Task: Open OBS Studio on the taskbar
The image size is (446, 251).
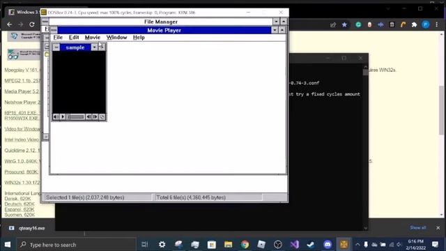Action: click(x=278, y=245)
